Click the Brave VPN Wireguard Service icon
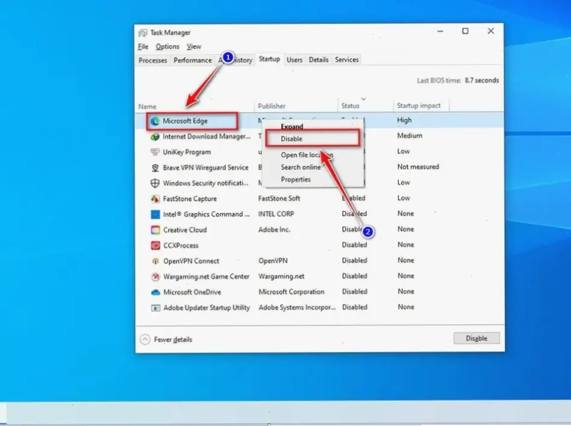 155,168
